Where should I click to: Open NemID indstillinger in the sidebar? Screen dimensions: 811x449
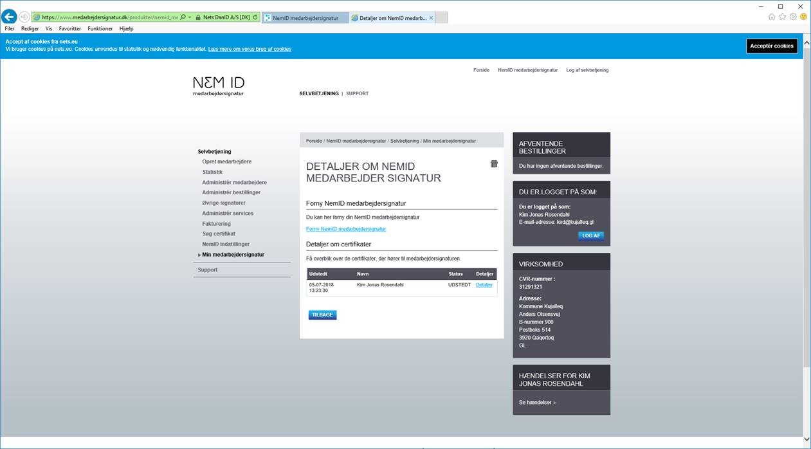tap(226, 244)
